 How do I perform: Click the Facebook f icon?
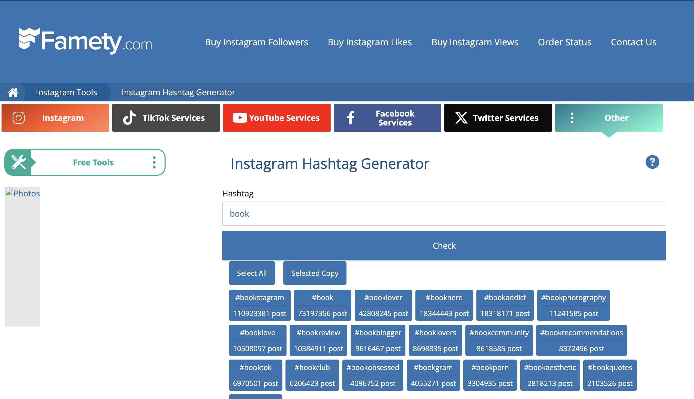(351, 118)
